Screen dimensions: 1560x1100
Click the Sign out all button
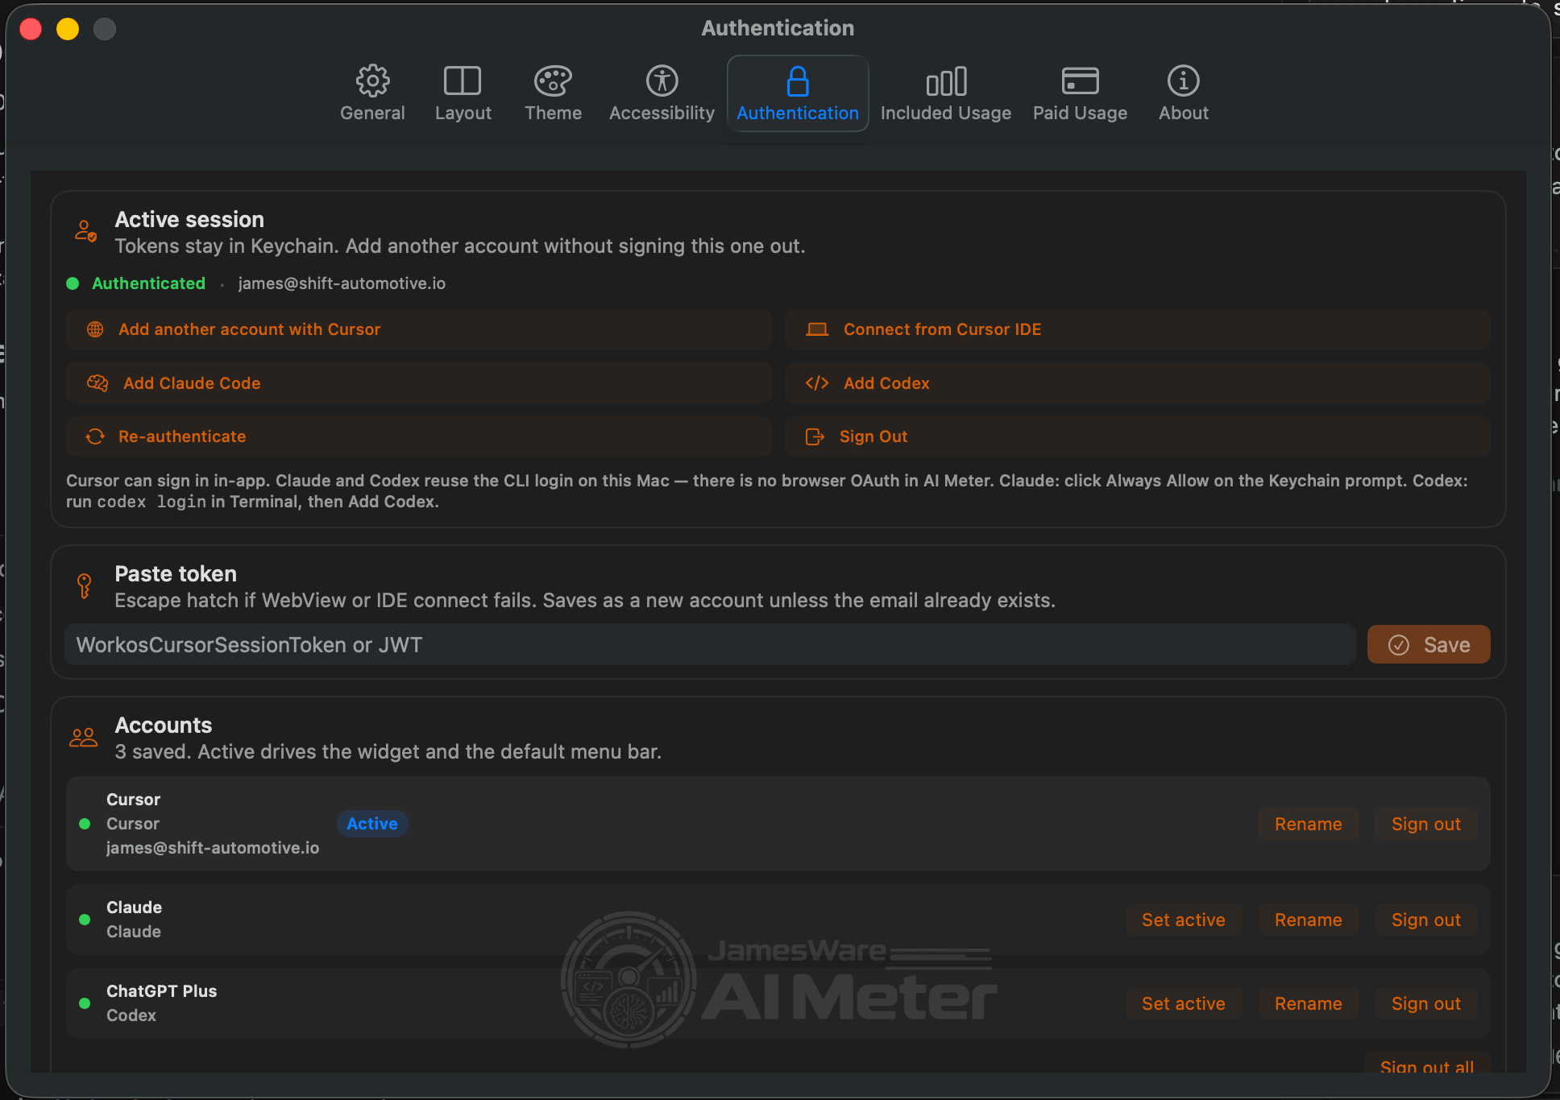(x=1426, y=1065)
